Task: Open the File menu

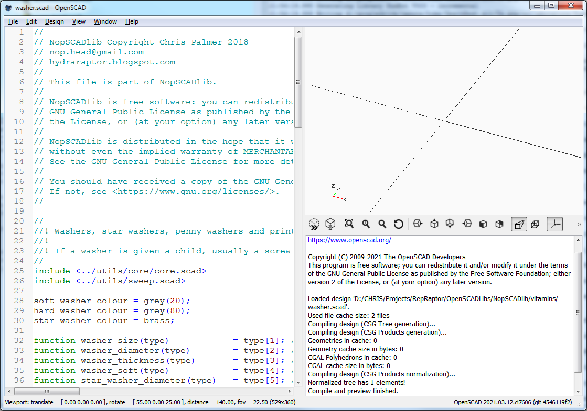Action: tap(13, 21)
